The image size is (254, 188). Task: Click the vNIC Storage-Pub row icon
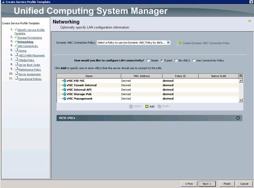coord(64,94)
